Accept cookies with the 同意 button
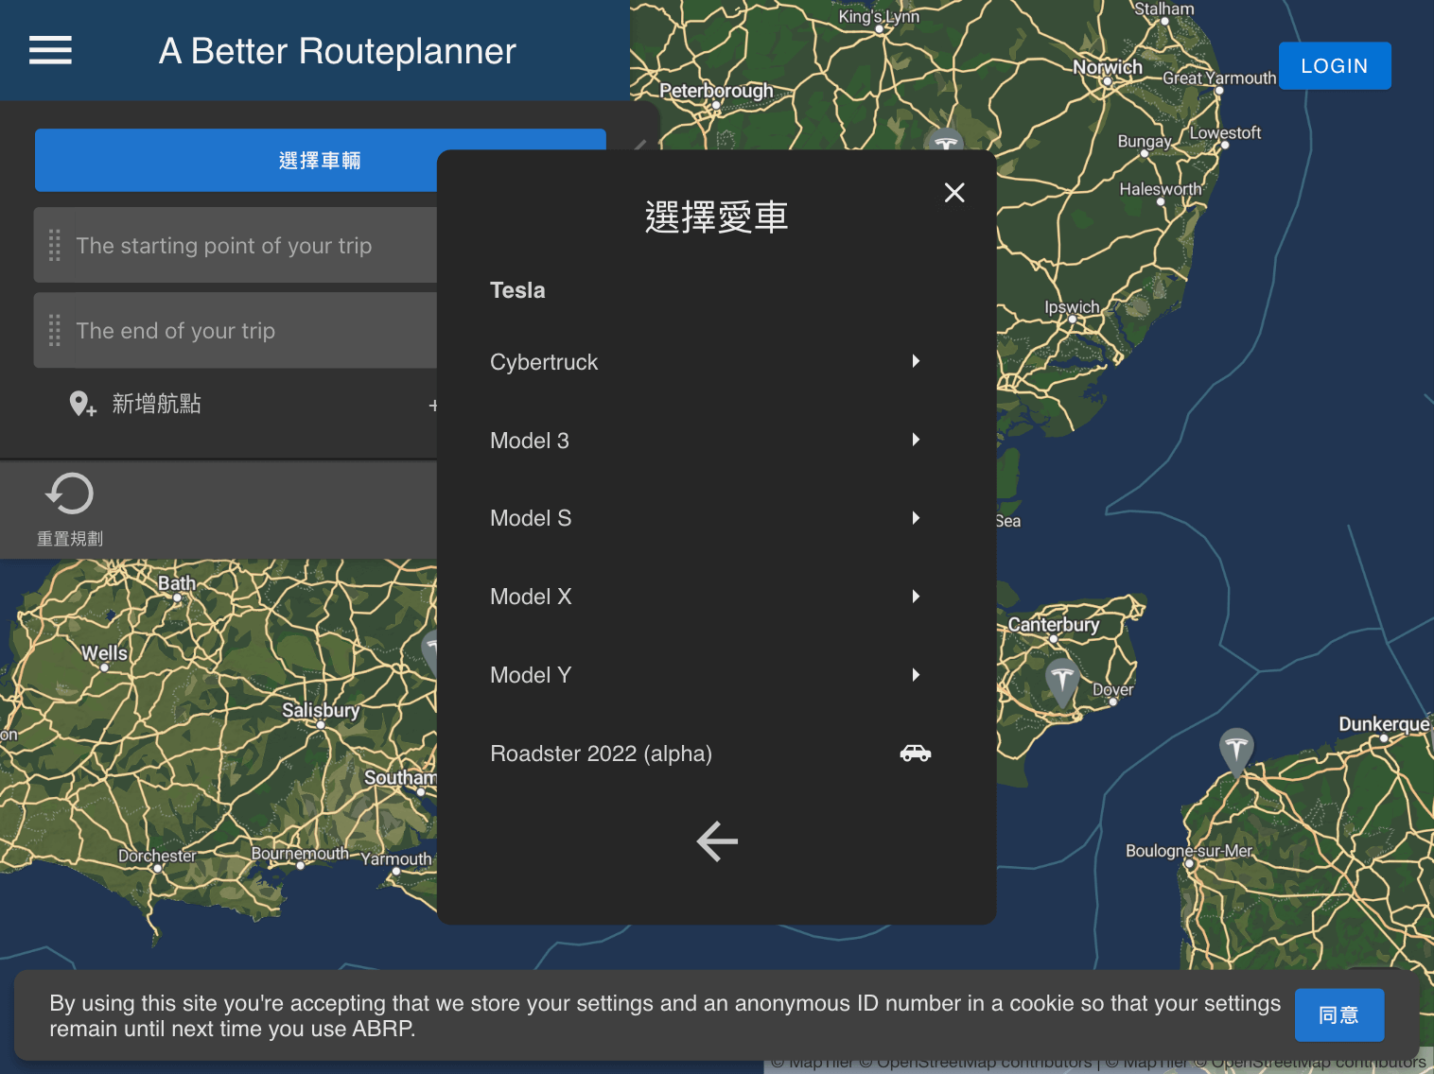 pos(1339,1015)
